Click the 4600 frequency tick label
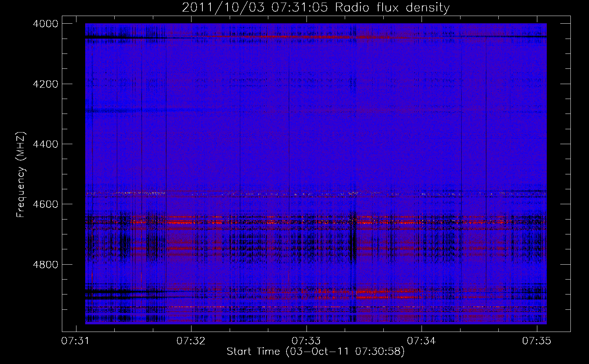The width and height of the screenshot is (589, 364). (x=46, y=204)
